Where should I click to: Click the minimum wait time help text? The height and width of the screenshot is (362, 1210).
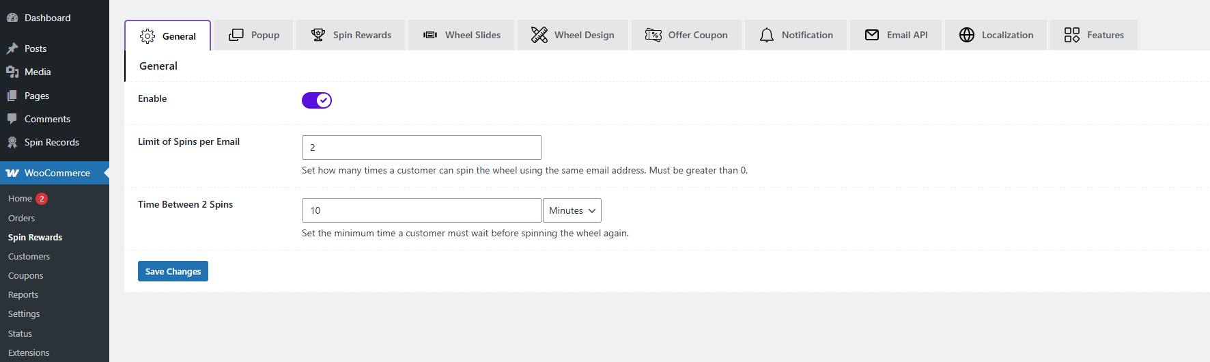coord(465,233)
